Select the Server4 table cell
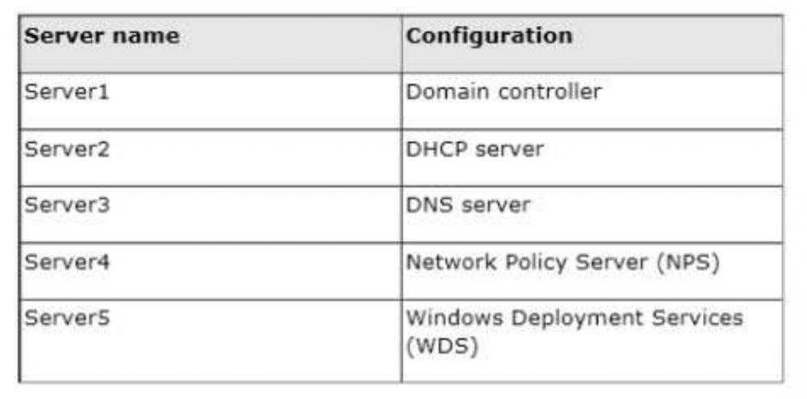 66,263
